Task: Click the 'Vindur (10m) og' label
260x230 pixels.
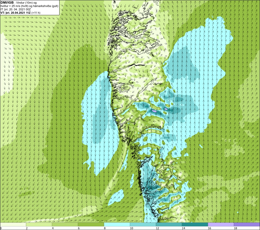Action: click(x=27, y=3)
